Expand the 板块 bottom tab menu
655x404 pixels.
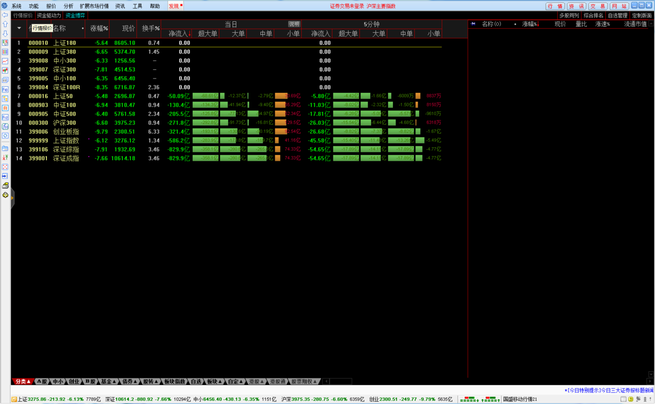pos(215,381)
